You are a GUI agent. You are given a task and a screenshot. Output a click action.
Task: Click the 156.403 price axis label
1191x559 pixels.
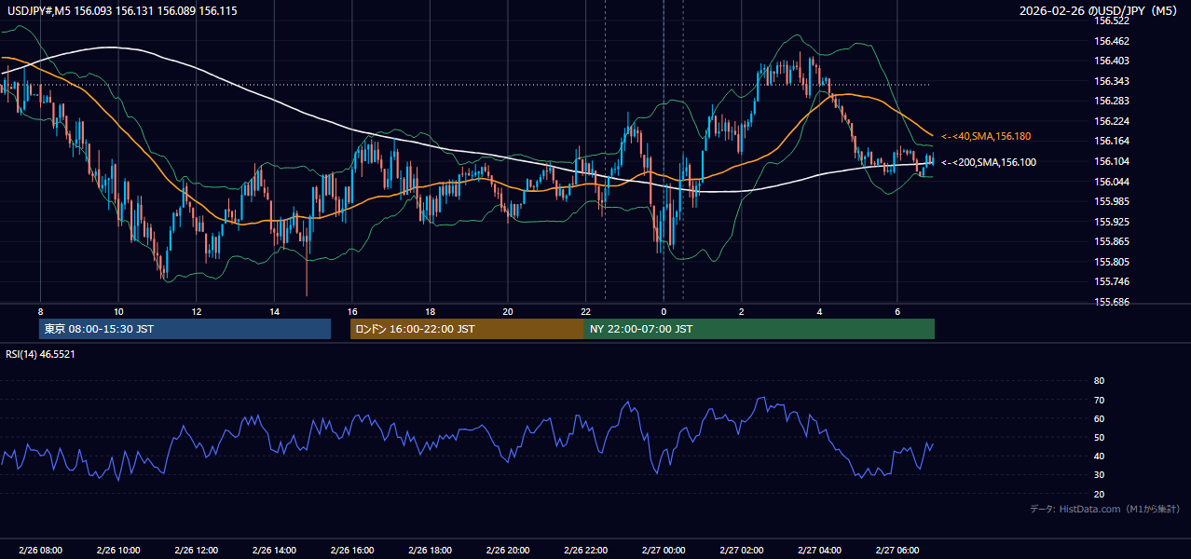[1111, 61]
